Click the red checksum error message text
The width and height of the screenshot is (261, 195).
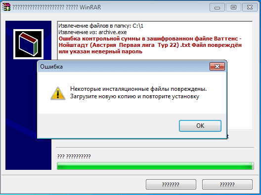(x=150, y=45)
